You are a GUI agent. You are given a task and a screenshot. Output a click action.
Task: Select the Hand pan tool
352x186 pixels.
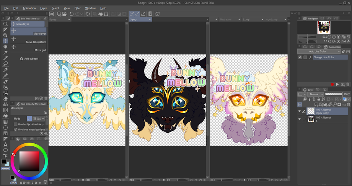pyautogui.click(x=5, y=46)
